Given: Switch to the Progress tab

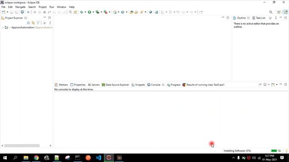Looking at the screenshot, I should [x=173, y=85].
